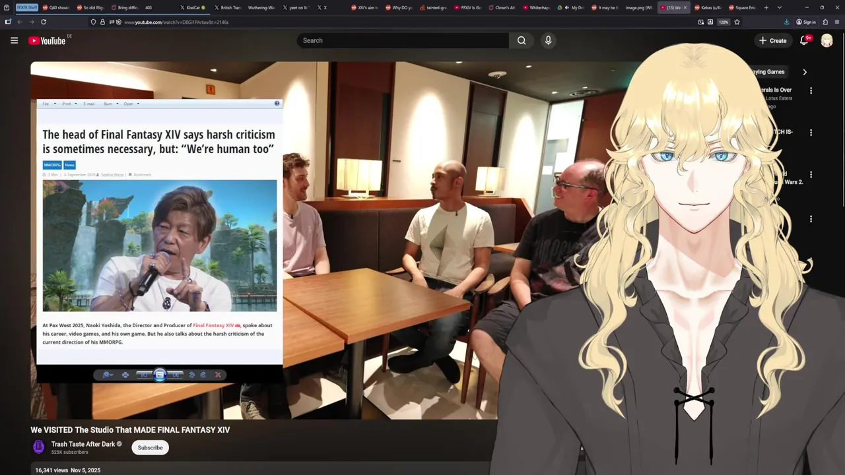845x475 pixels.
Task: Go to previous image in photo viewer
Action: click(x=144, y=375)
